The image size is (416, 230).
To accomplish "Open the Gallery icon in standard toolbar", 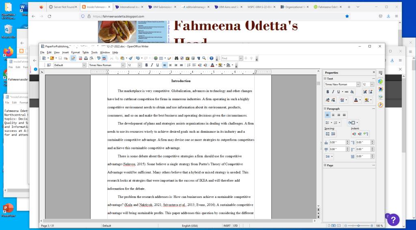I will [x=187, y=58].
